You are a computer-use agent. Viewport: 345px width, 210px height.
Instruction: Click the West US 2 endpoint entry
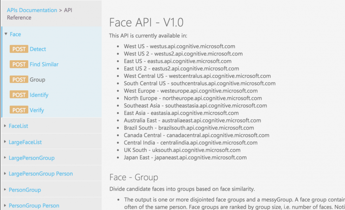click(183, 54)
